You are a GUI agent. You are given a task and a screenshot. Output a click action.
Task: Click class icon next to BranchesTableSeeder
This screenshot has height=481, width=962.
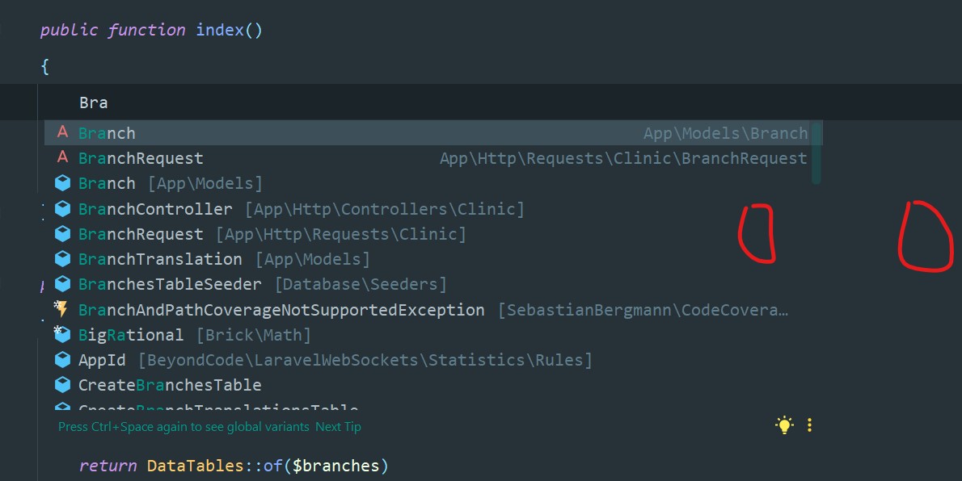pos(62,284)
